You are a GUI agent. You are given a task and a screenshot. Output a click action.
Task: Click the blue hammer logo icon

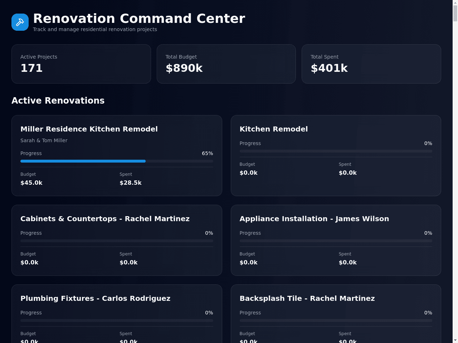[x=20, y=22]
